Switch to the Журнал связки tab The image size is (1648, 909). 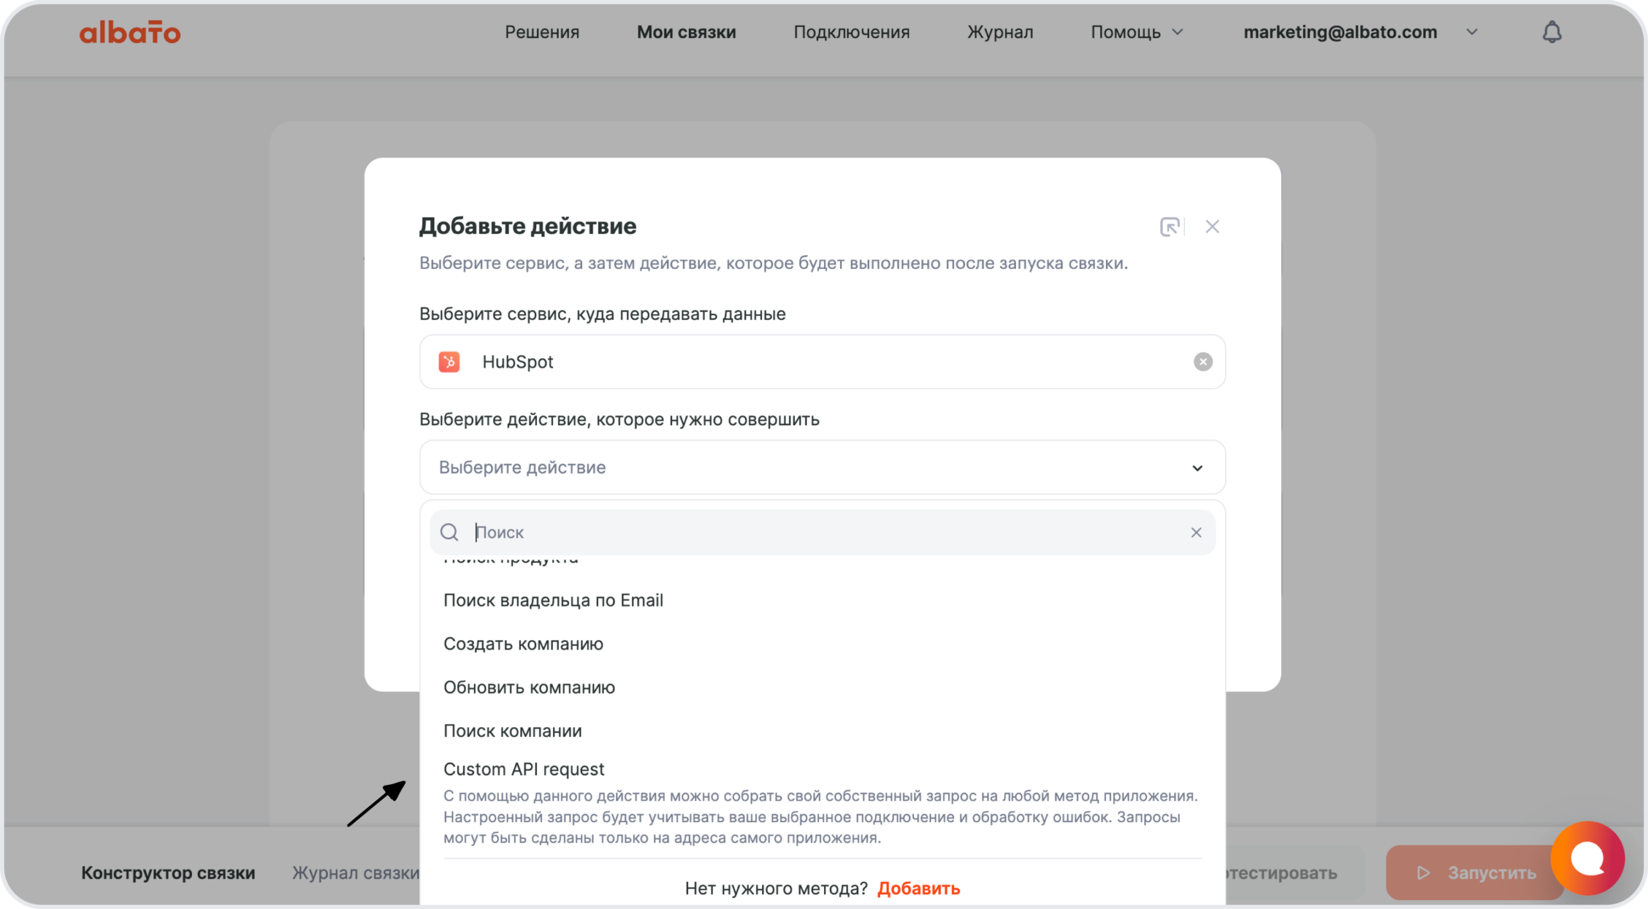coord(355,873)
